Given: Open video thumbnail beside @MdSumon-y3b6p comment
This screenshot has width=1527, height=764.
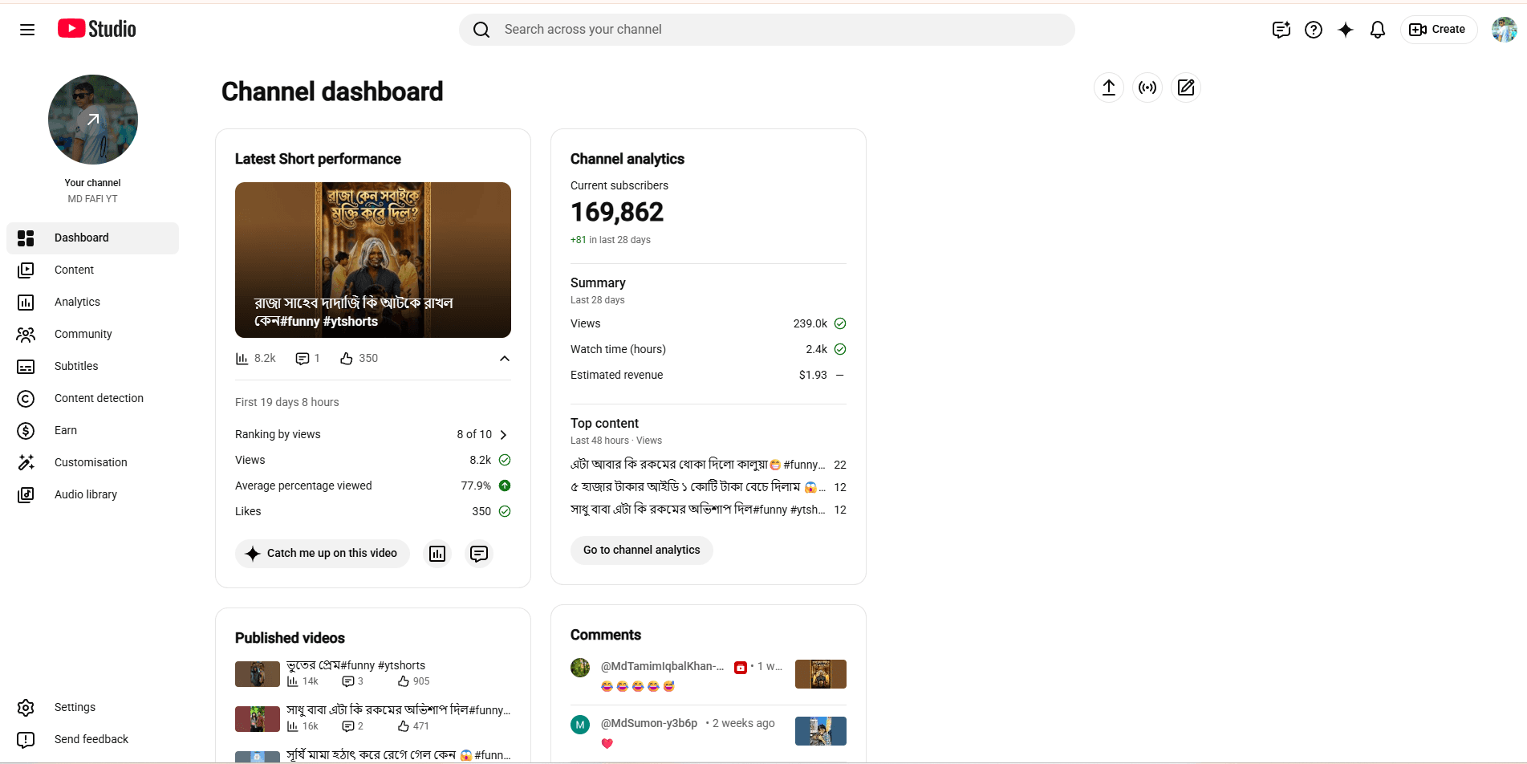Looking at the screenshot, I should coord(821,731).
